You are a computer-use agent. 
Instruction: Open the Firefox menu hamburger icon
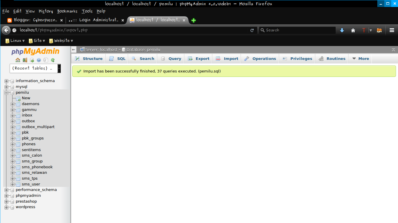click(x=392, y=30)
